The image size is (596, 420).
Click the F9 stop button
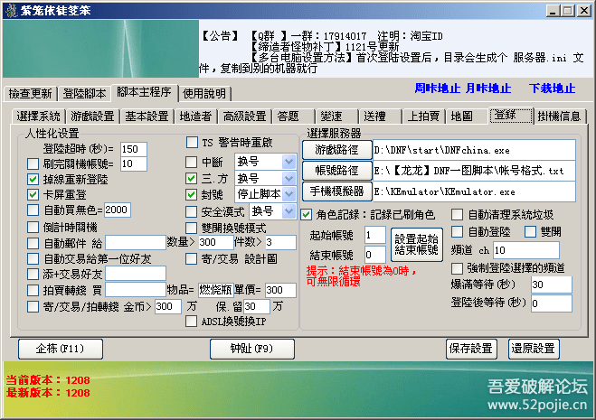pyautogui.click(x=252, y=349)
